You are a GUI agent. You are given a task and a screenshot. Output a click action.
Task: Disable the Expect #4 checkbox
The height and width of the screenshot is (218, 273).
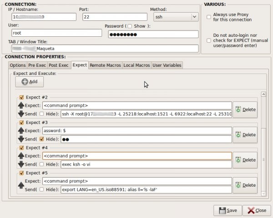click(x=21, y=148)
